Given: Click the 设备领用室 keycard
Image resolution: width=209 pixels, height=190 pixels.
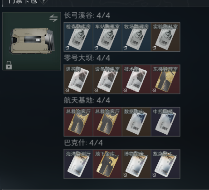Looking at the screenshot, I should click(x=107, y=79).
